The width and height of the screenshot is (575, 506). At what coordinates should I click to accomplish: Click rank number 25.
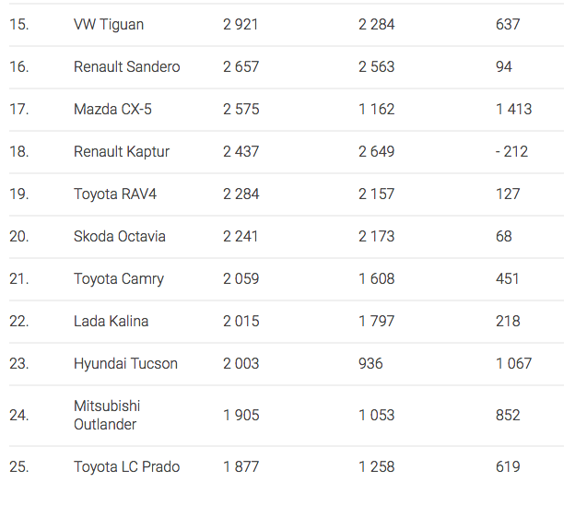coord(19,466)
